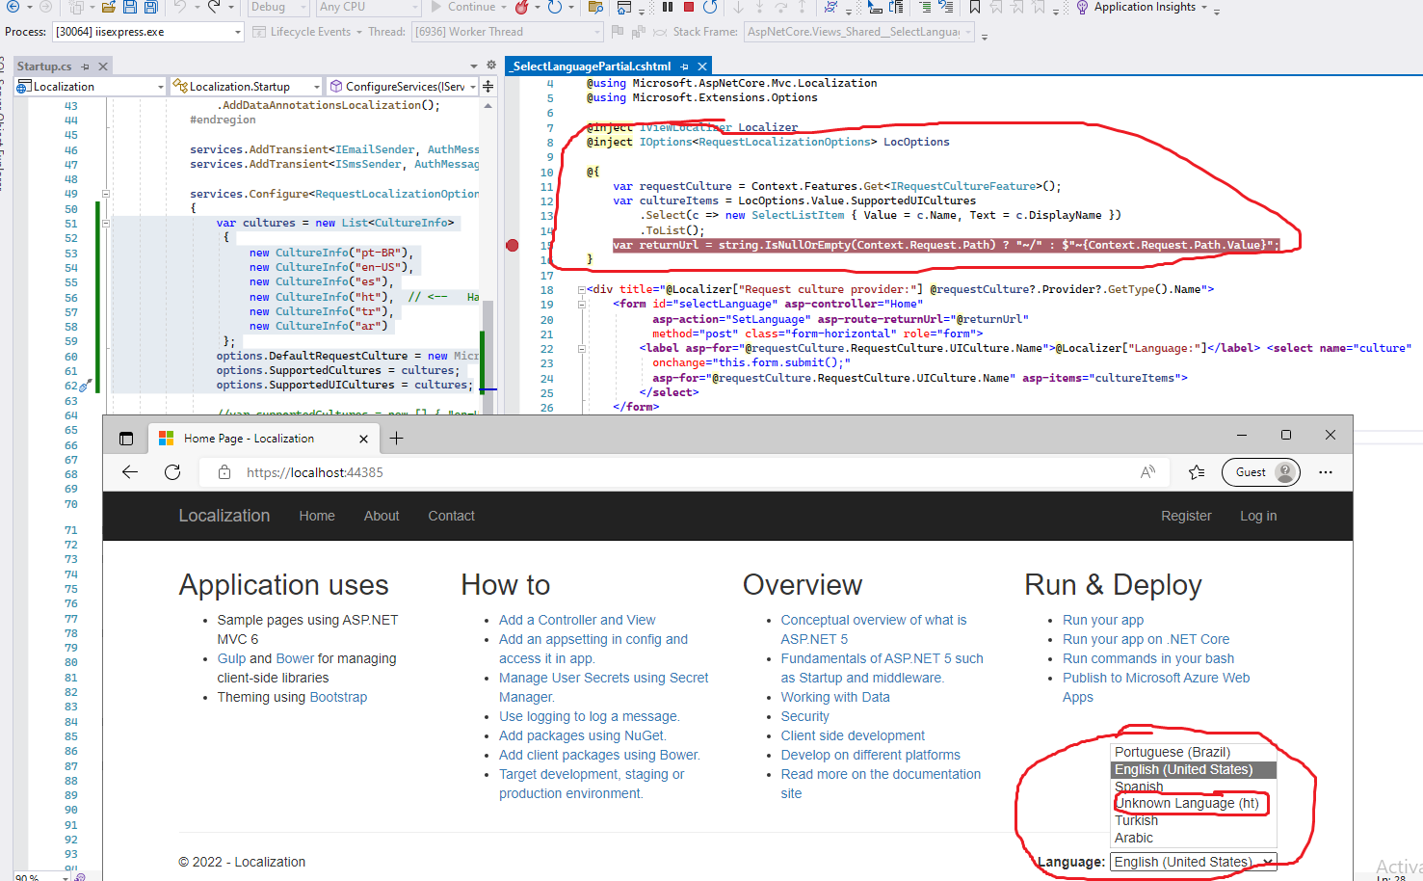Open the Contact page in navbar
The height and width of the screenshot is (881, 1423).
(x=451, y=516)
